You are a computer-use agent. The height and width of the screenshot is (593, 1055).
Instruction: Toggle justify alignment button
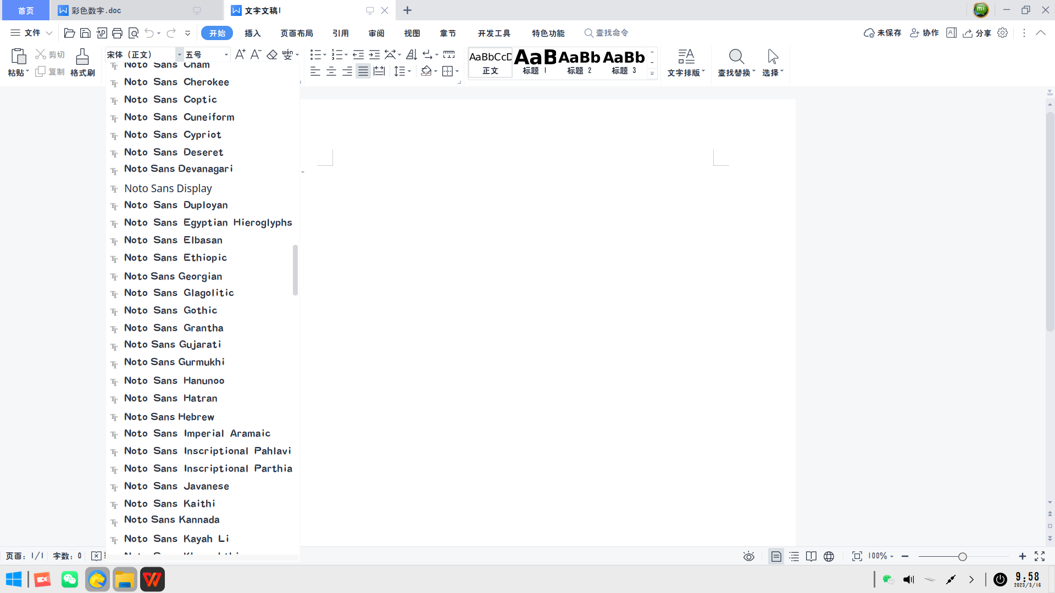(363, 71)
